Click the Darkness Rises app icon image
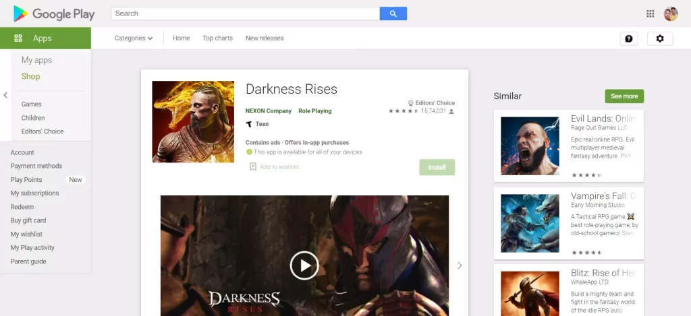The width and height of the screenshot is (691, 316). pos(193,122)
